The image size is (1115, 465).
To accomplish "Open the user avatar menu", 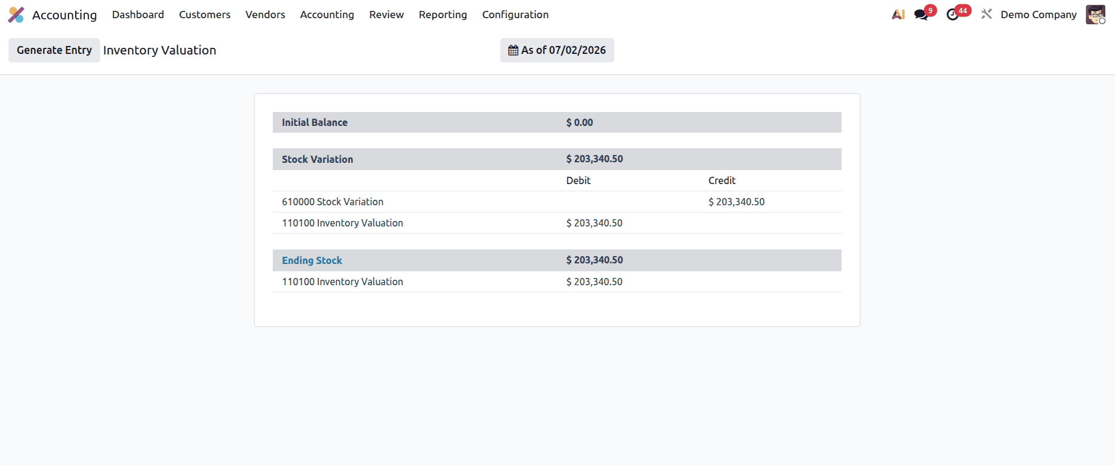I will tap(1096, 15).
